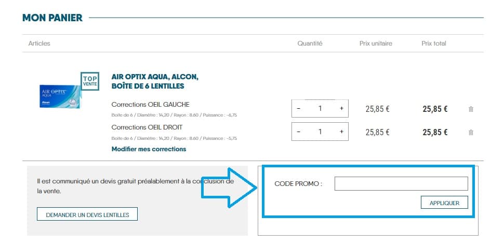Increase quantity for OEIL DROIT lenses

341,132
